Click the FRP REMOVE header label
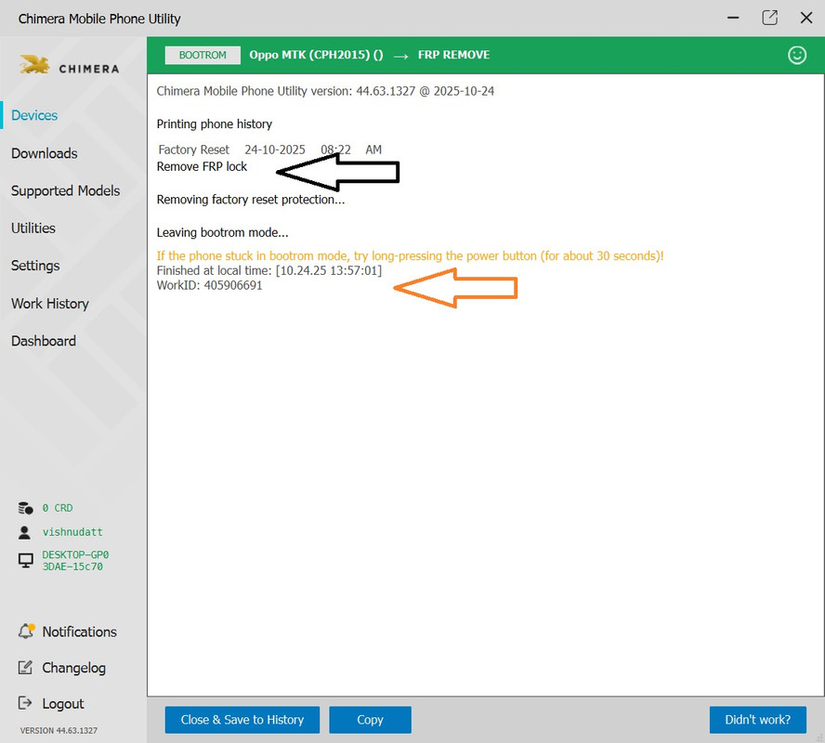 pos(454,55)
